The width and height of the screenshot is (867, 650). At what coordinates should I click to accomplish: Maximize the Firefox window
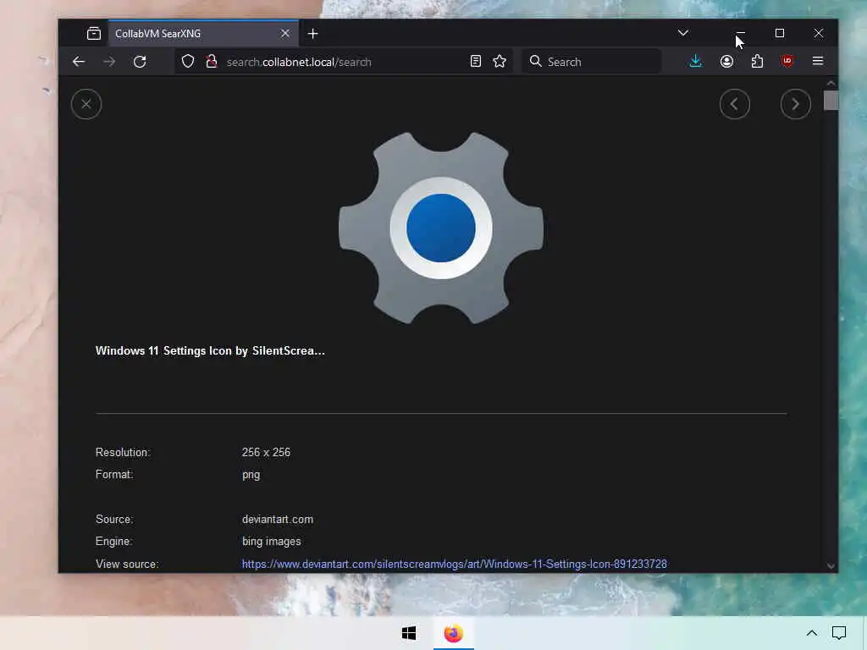pyautogui.click(x=780, y=33)
